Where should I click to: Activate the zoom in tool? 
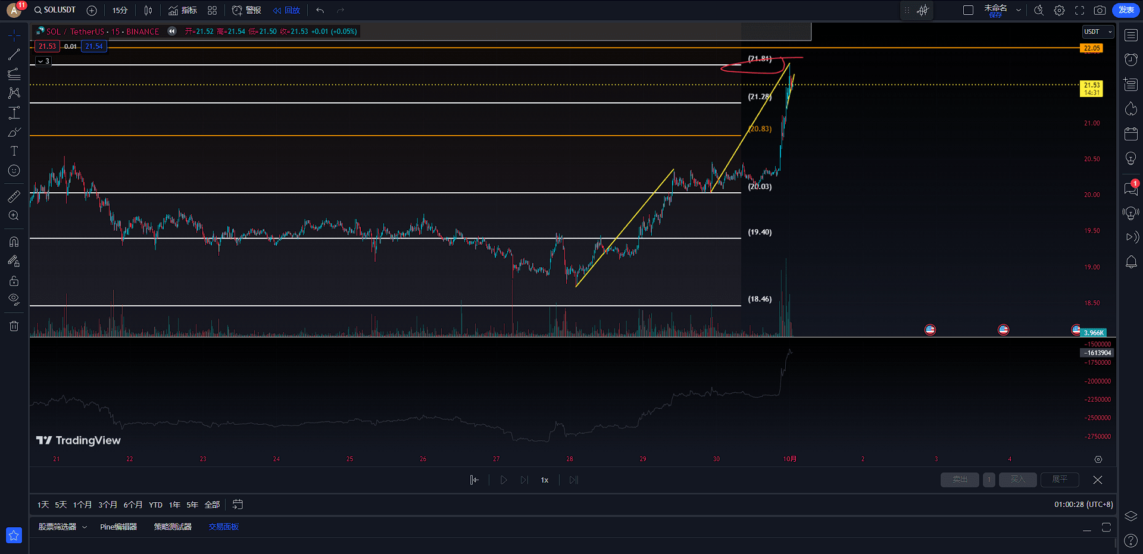14,215
